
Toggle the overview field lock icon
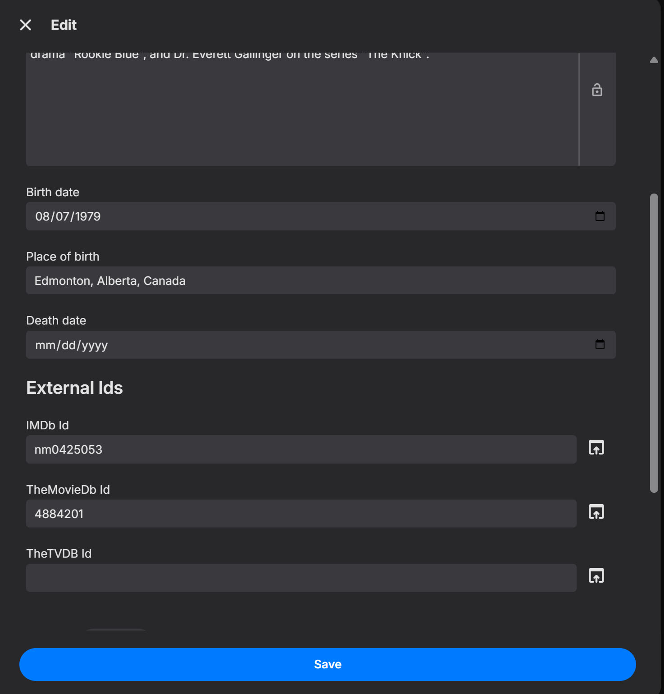pos(597,90)
